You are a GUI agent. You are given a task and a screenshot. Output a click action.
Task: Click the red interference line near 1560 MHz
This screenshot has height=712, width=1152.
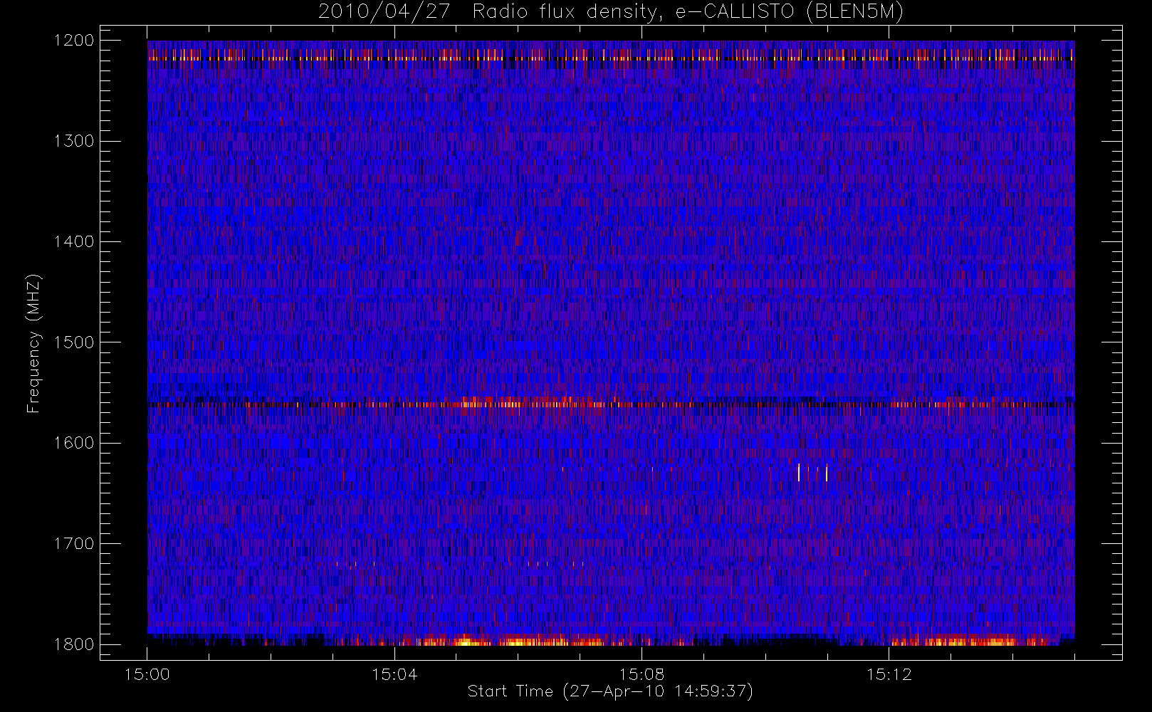pyautogui.click(x=611, y=404)
